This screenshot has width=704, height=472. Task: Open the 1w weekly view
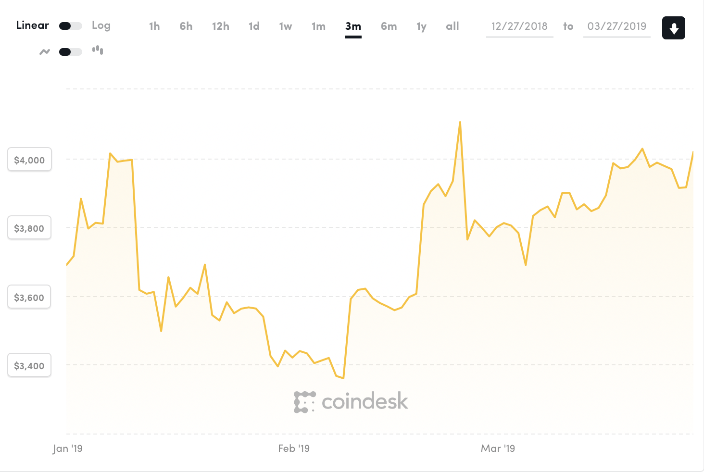[285, 26]
